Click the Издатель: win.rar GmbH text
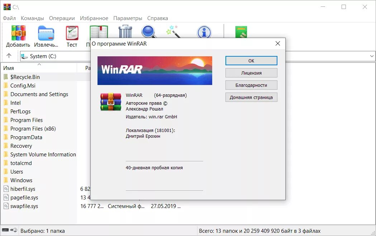The height and width of the screenshot is (236, 376). click(151, 117)
